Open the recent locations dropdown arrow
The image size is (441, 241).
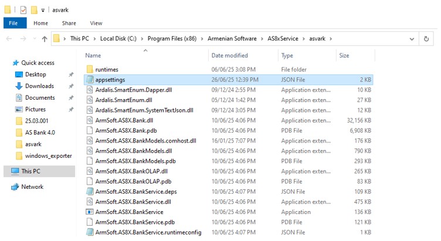[33, 39]
